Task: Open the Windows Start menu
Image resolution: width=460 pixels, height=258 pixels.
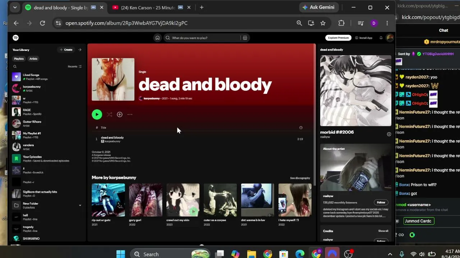Action: pos(121,254)
